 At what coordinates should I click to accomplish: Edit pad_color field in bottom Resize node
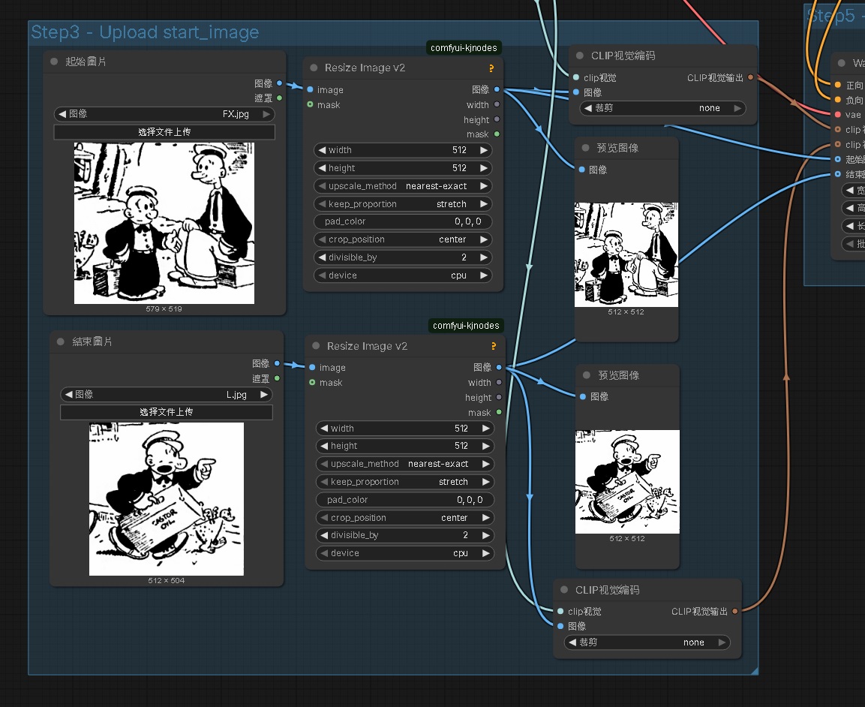click(x=405, y=500)
